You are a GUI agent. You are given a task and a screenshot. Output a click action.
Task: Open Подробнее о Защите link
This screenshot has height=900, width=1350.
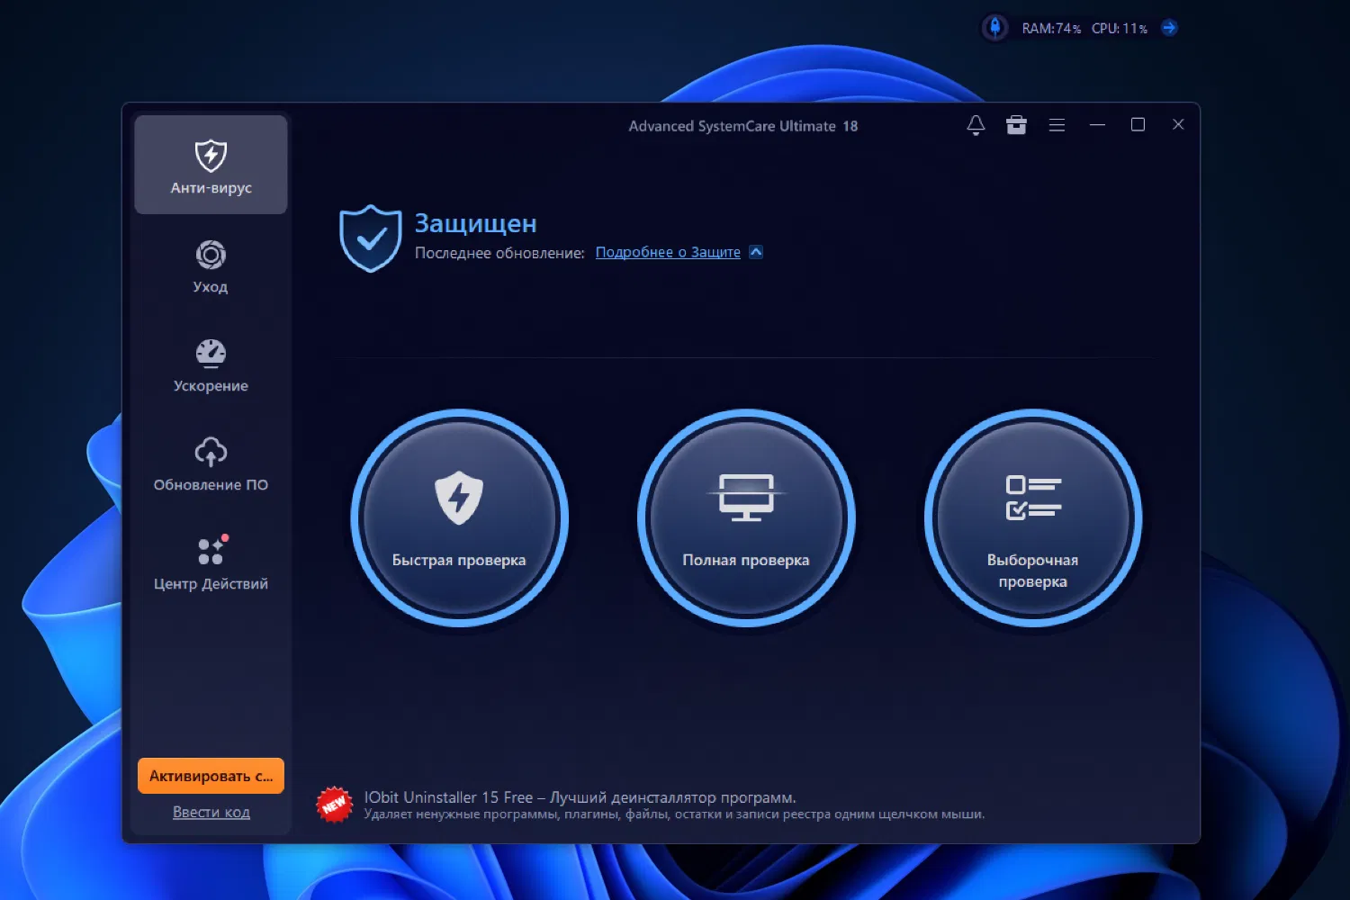pyautogui.click(x=668, y=252)
